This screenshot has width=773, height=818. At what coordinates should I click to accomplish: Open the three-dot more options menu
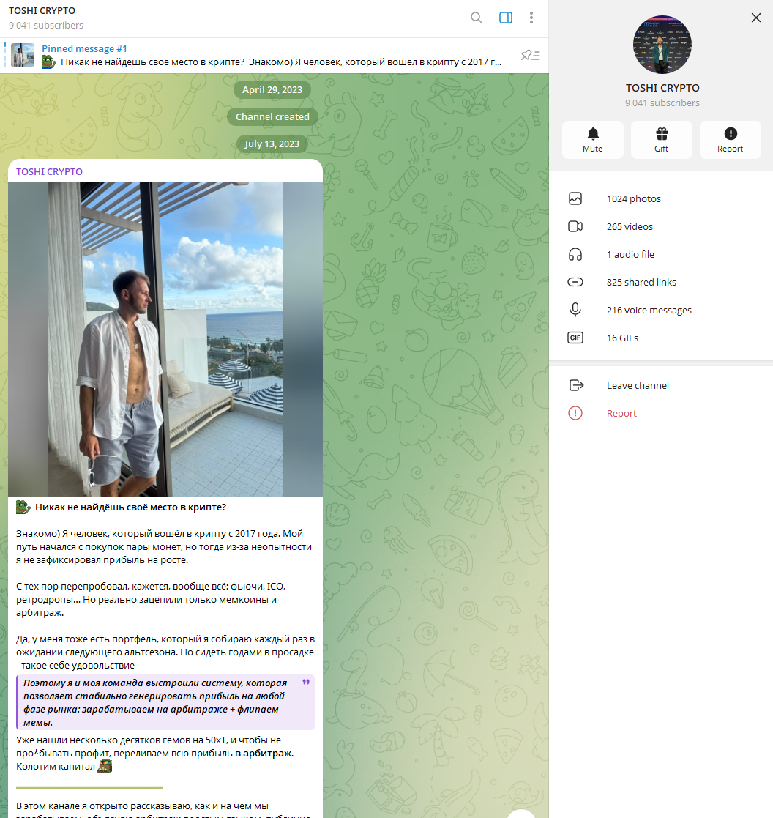tap(531, 18)
